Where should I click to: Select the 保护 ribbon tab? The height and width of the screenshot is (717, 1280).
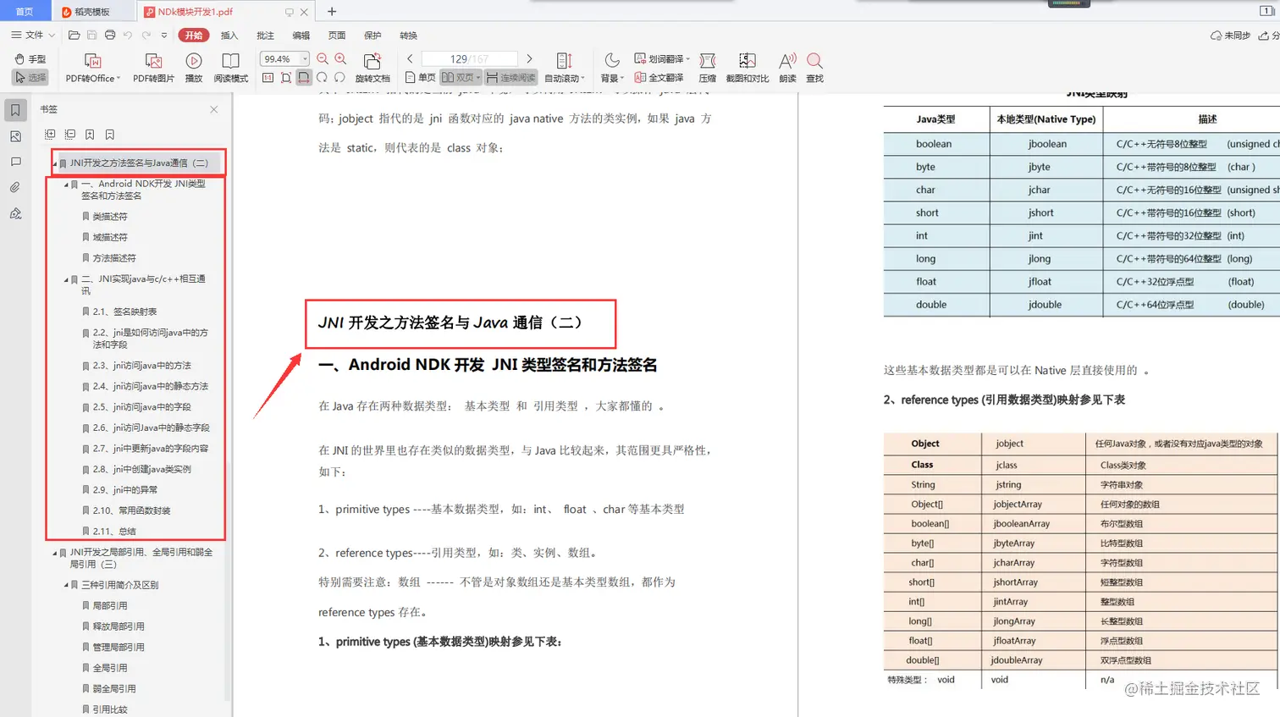coord(372,35)
